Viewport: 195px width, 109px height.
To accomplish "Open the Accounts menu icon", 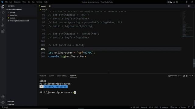I will [x=3, y=97].
